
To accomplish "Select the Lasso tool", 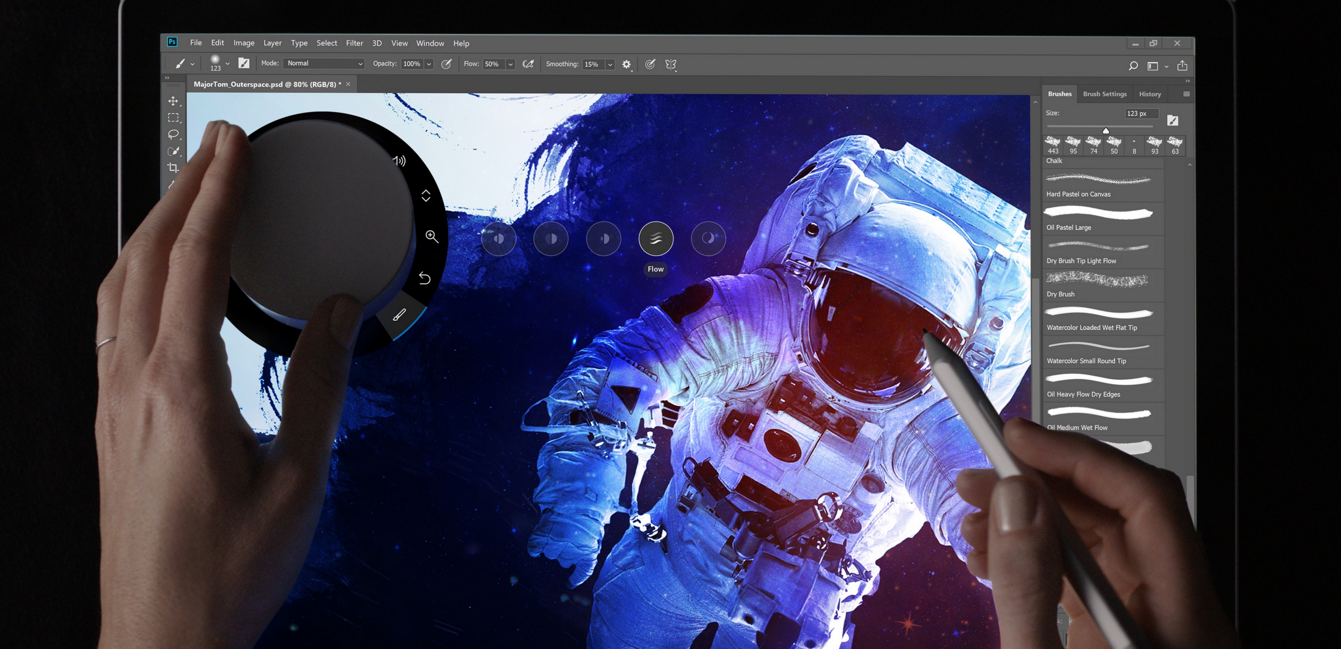I will pos(173,134).
